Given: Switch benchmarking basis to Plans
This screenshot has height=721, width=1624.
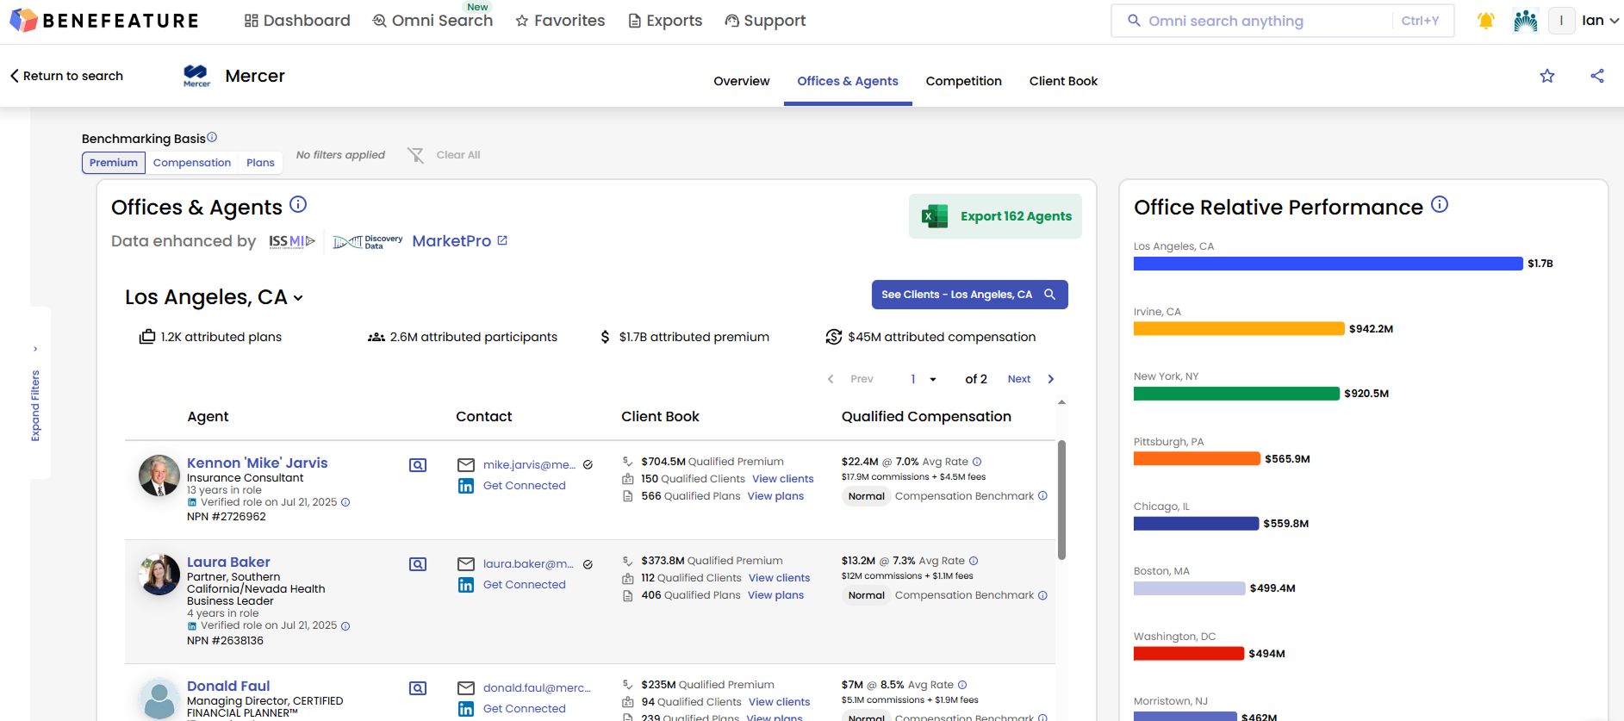Looking at the screenshot, I should click(x=260, y=163).
